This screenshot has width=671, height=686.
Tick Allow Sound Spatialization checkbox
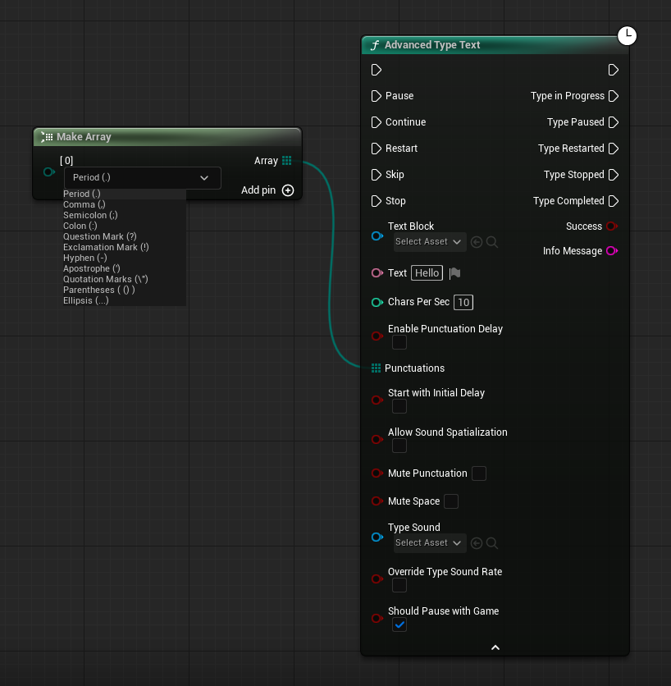399,446
